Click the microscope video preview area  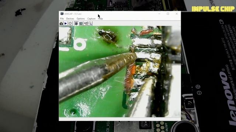120,71
